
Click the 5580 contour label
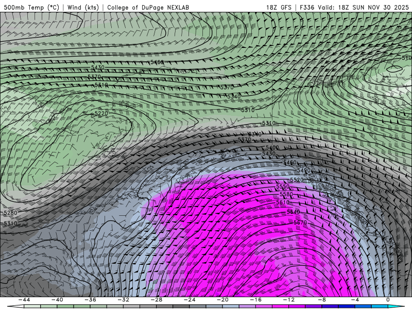286,194
